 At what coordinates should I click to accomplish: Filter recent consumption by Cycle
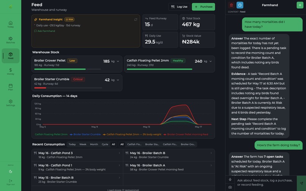click(x=105, y=144)
